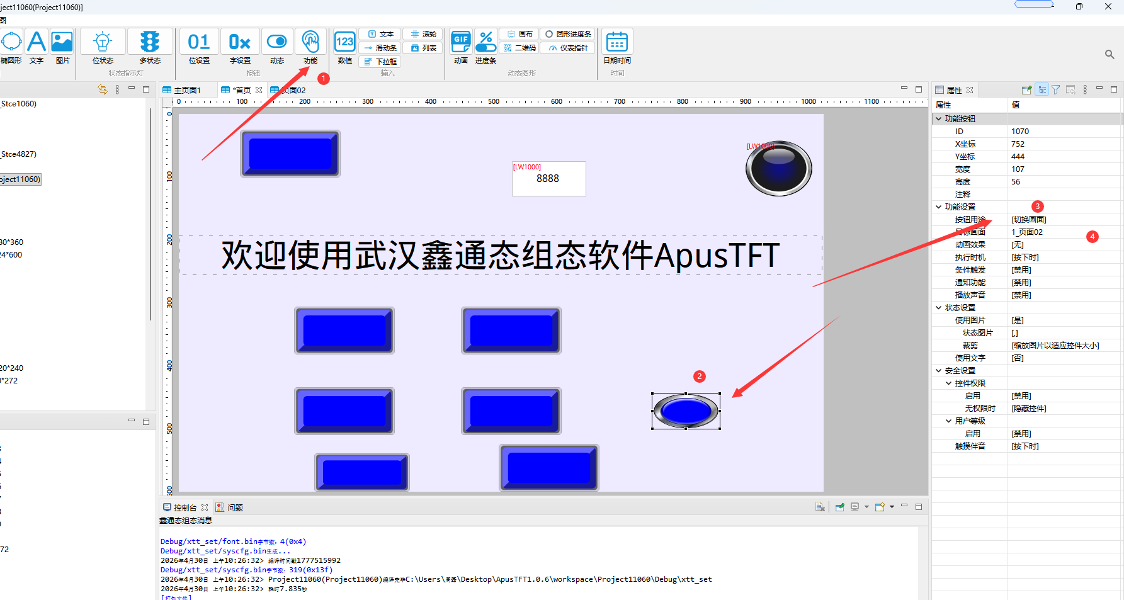
Task: Select the oval blue button on canvas
Action: click(686, 411)
